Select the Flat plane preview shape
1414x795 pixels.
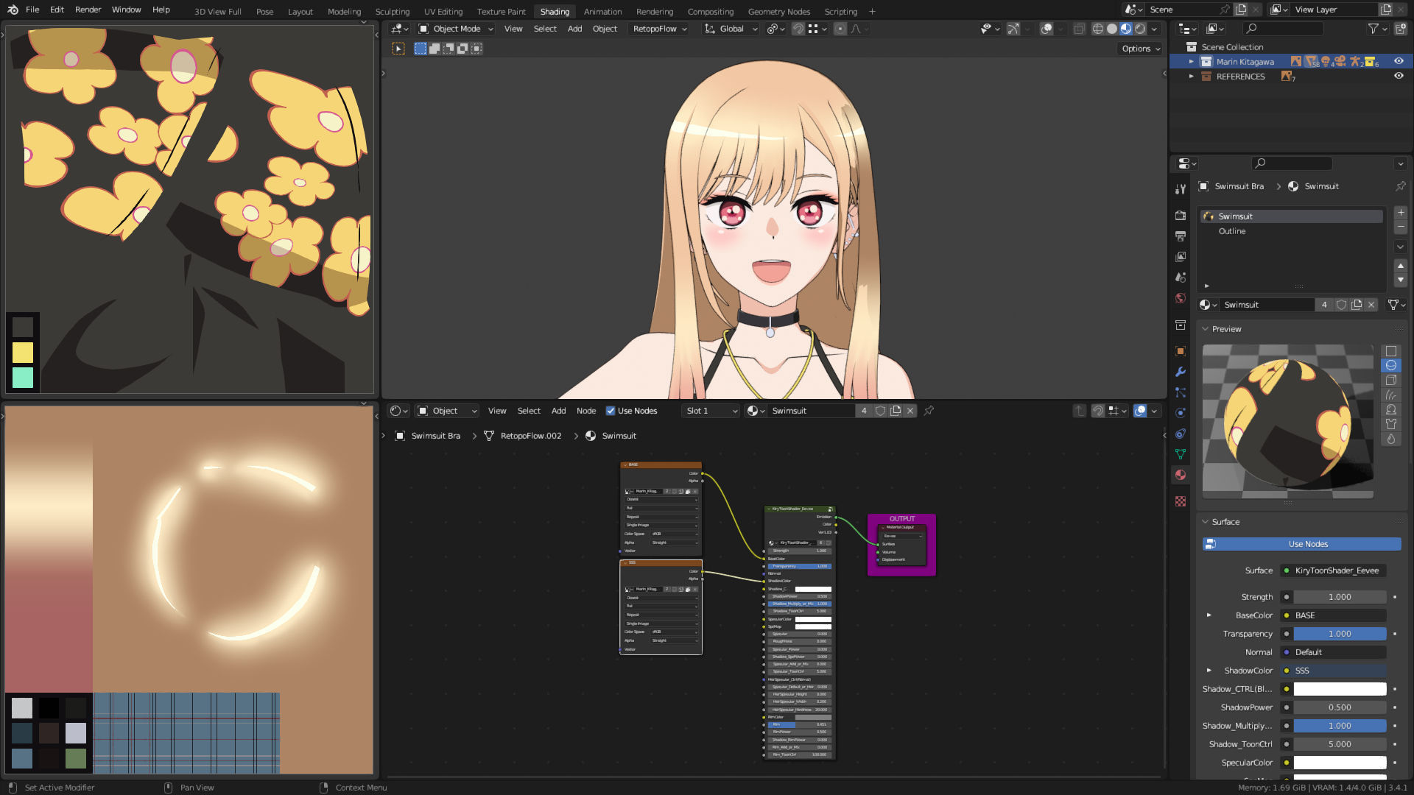tap(1391, 351)
